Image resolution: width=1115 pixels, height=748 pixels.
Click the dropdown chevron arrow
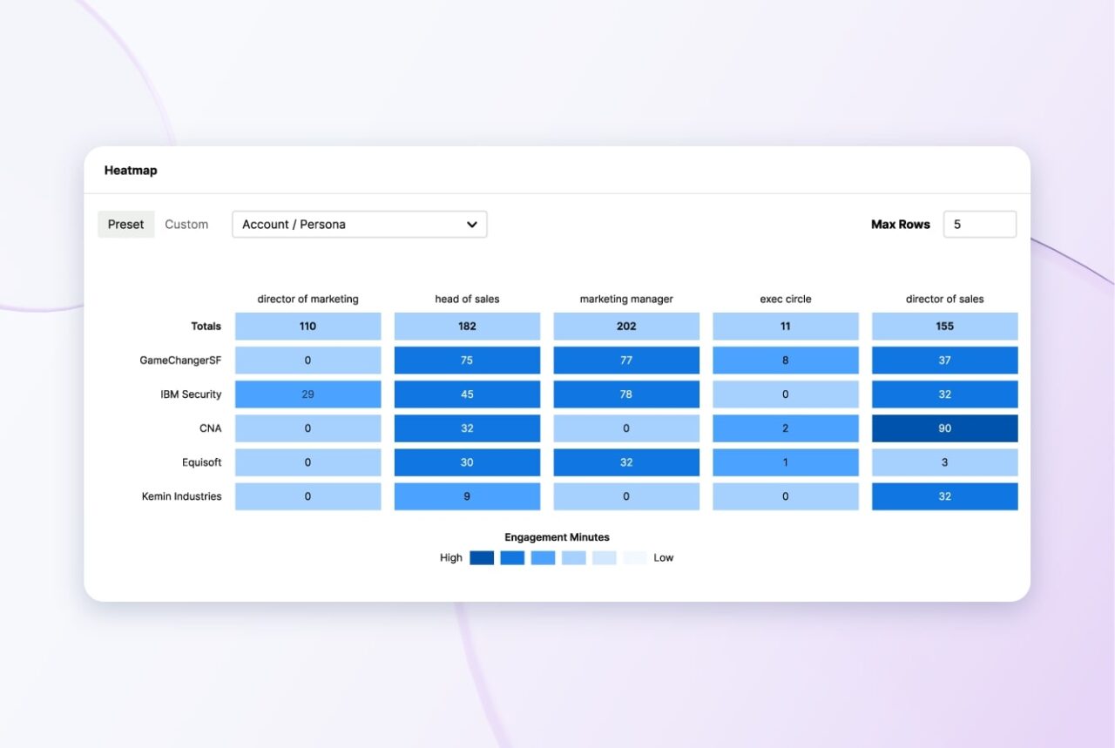(471, 225)
